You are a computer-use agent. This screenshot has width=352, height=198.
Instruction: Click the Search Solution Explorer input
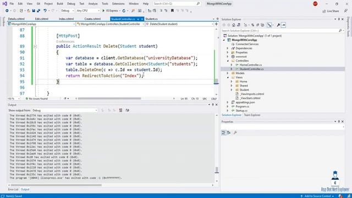[280, 31]
